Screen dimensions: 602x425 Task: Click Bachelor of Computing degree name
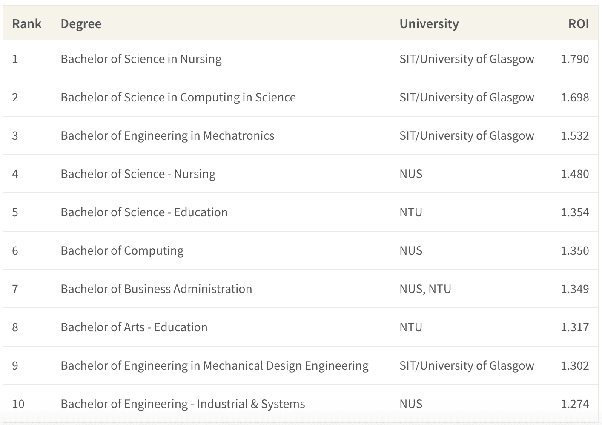click(122, 251)
